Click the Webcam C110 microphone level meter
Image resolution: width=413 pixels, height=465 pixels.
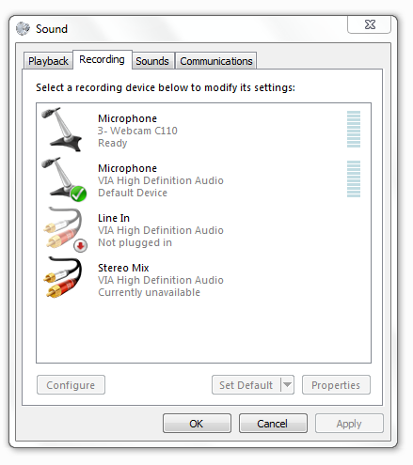(x=354, y=129)
